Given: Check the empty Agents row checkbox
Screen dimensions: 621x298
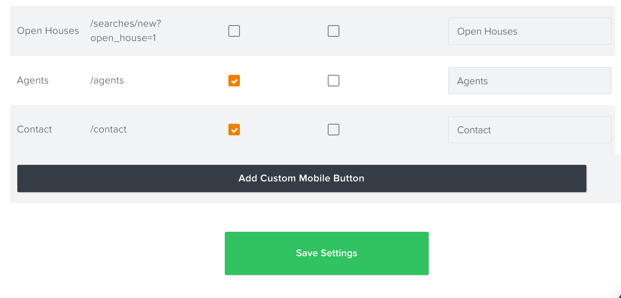Looking at the screenshot, I should point(334,81).
